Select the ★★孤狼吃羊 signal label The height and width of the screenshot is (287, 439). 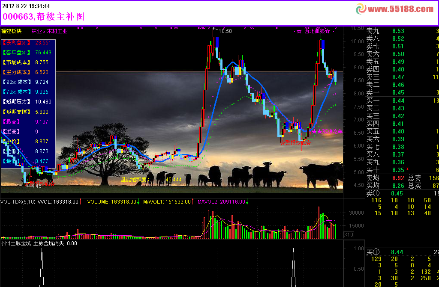[327, 131]
